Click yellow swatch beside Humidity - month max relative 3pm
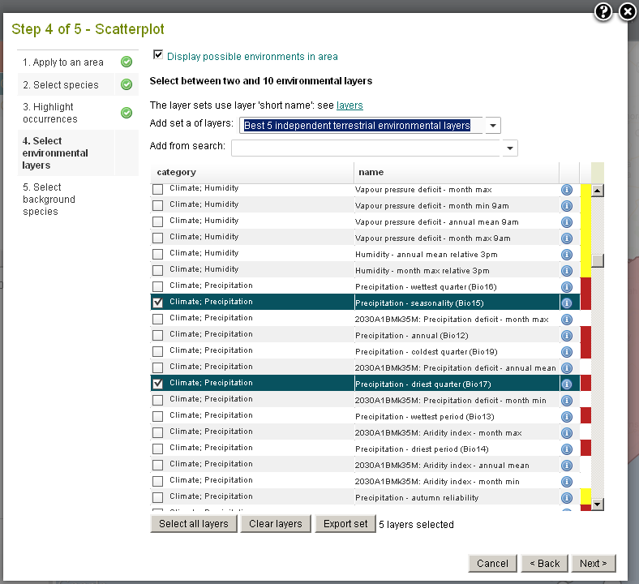Image resolution: width=639 pixels, height=584 pixels. point(585,271)
